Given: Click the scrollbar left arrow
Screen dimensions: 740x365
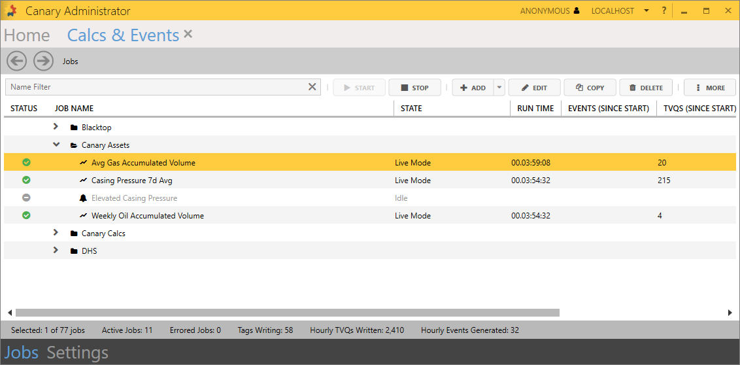Looking at the screenshot, I should 9,313.
